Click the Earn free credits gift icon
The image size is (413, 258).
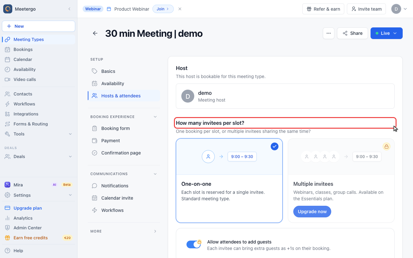click(7, 238)
